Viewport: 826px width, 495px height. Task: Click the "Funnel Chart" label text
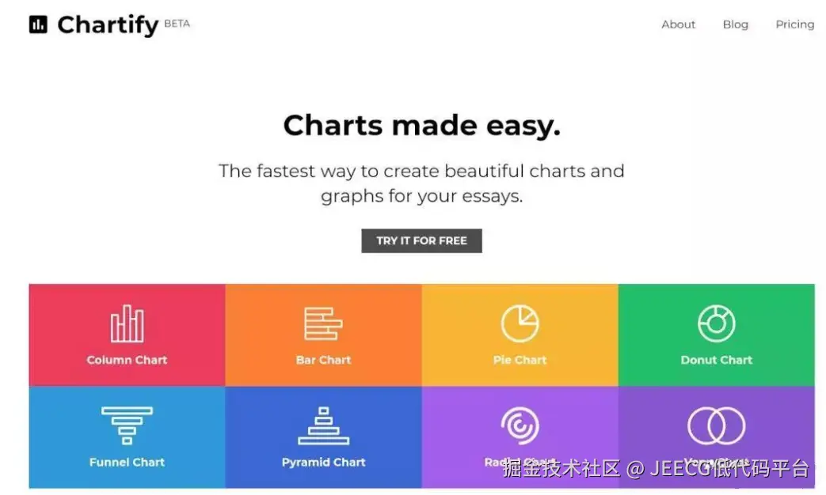click(127, 462)
